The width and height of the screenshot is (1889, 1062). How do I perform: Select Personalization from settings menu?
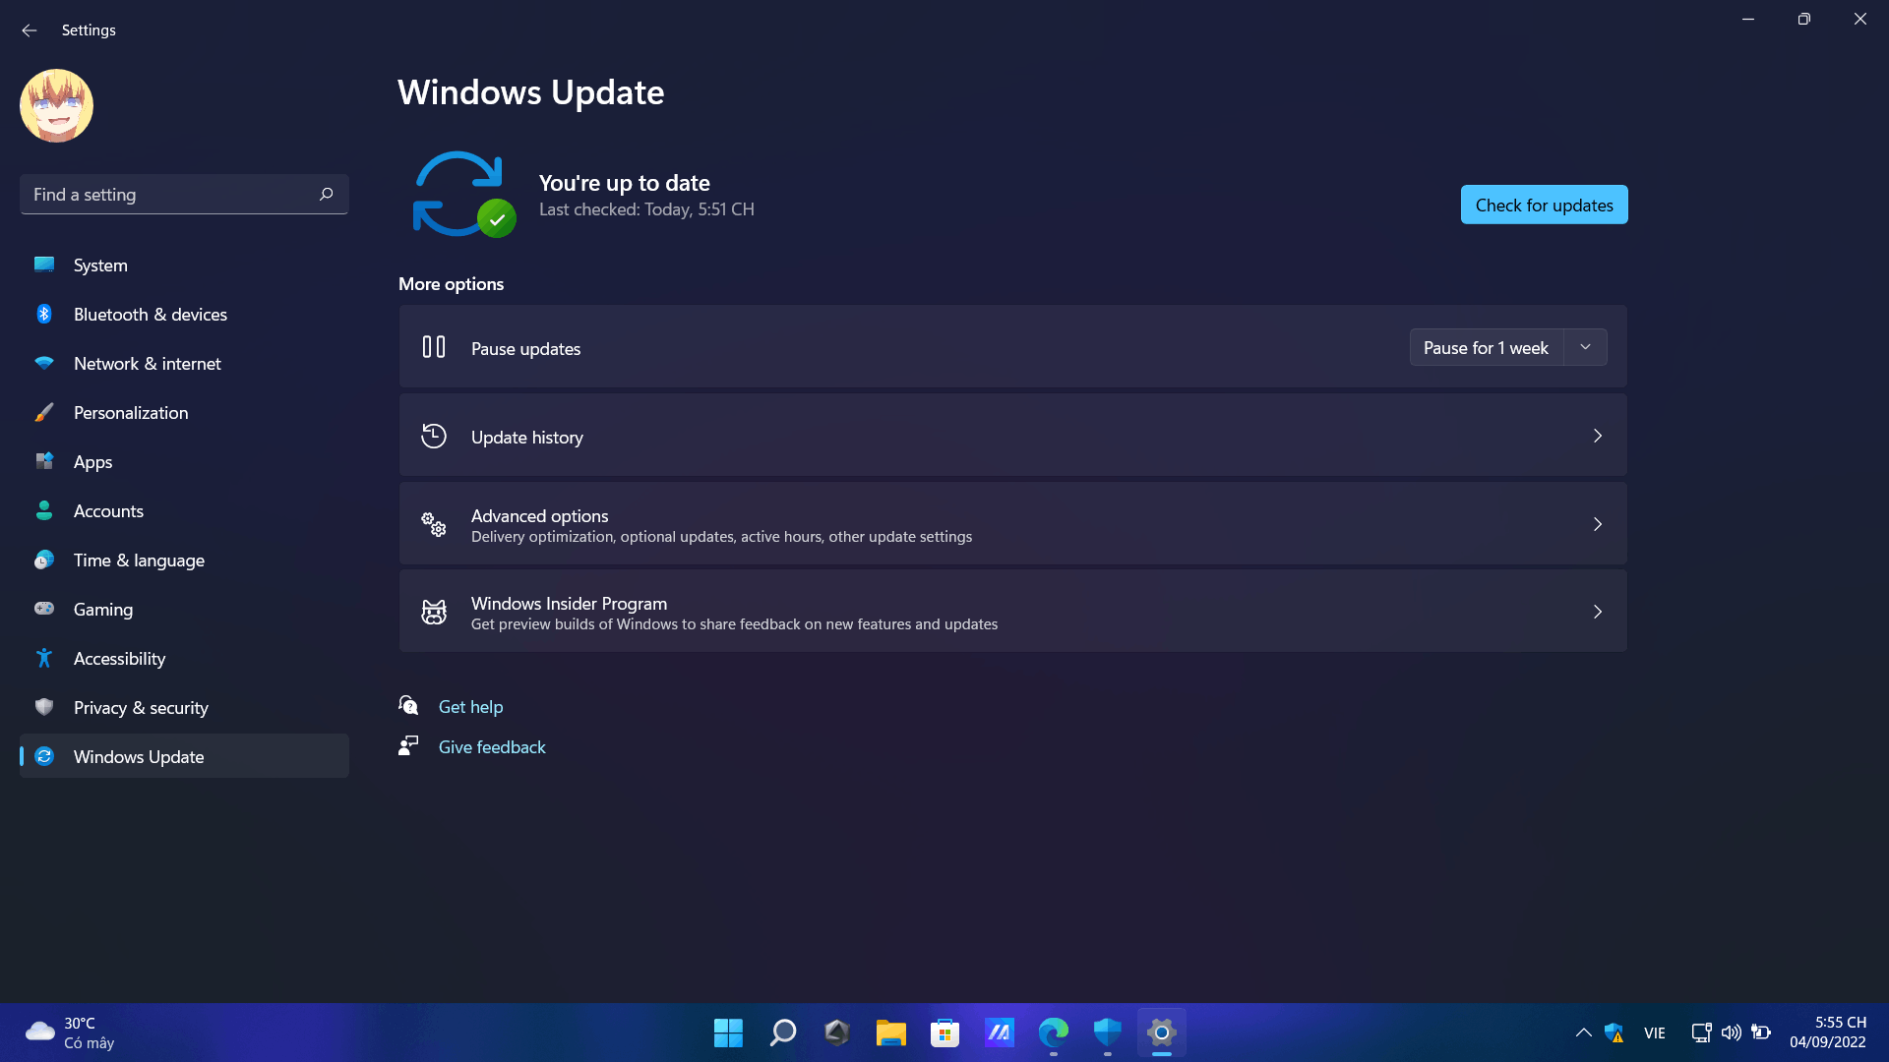click(x=131, y=412)
